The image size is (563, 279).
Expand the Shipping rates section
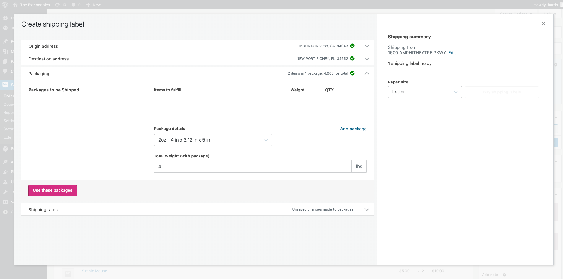[367, 209]
